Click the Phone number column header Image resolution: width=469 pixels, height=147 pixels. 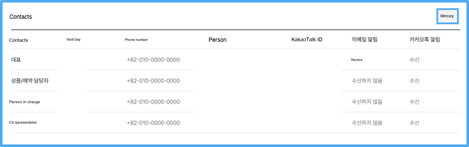pyautogui.click(x=136, y=40)
